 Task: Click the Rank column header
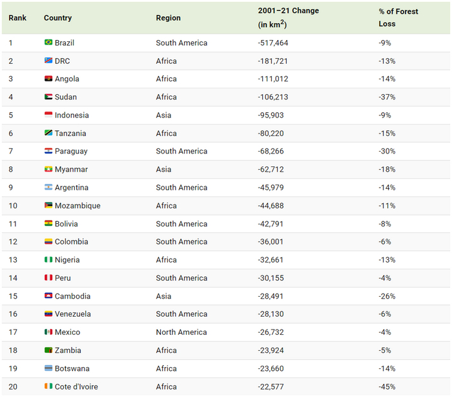click(17, 18)
